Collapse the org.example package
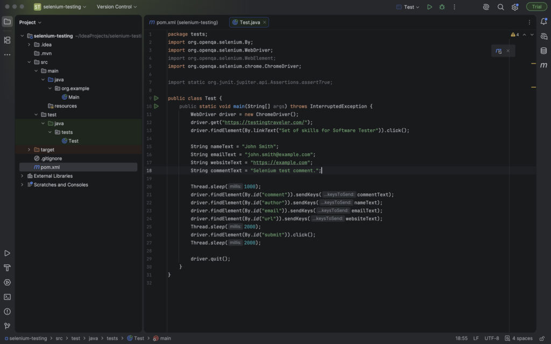This screenshot has width=551, height=344. pos(50,89)
